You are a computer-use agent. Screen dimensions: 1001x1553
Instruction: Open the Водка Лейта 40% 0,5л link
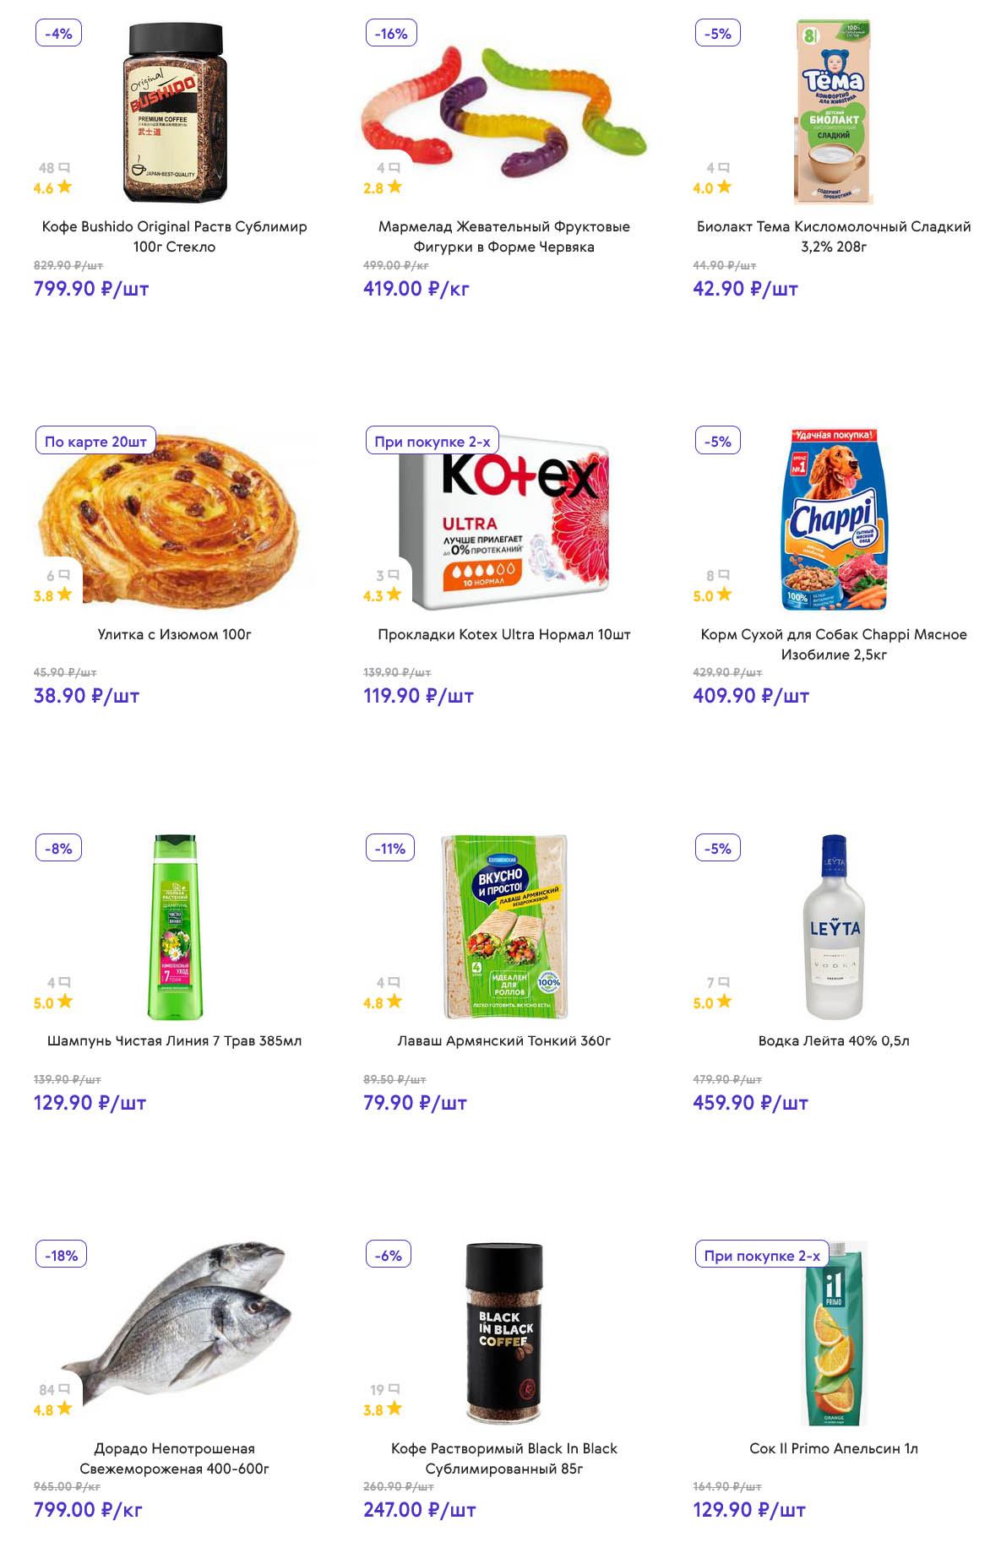click(834, 1041)
